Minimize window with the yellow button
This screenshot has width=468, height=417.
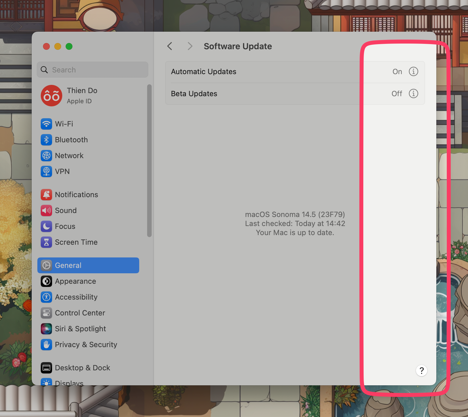tap(58, 46)
